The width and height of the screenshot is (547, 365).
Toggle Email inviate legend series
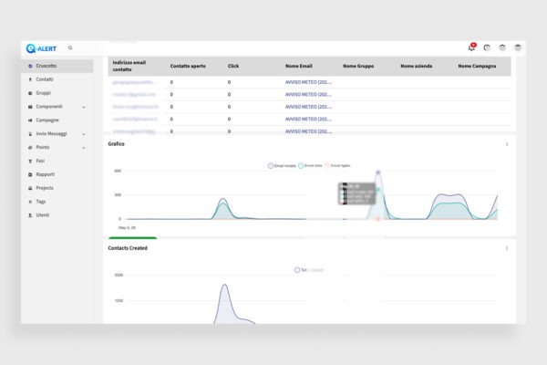point(282,165)
